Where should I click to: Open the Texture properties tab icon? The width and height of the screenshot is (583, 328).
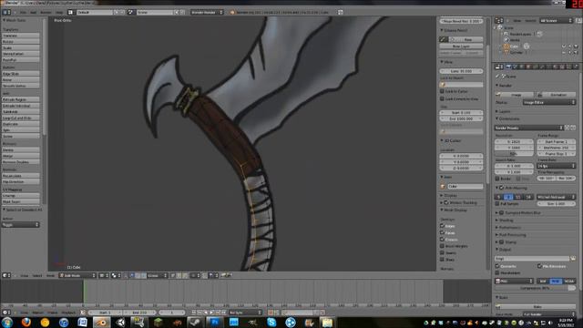562,67
